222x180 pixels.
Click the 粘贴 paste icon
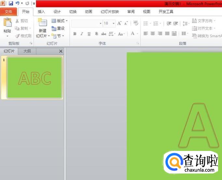pos(7,22)
